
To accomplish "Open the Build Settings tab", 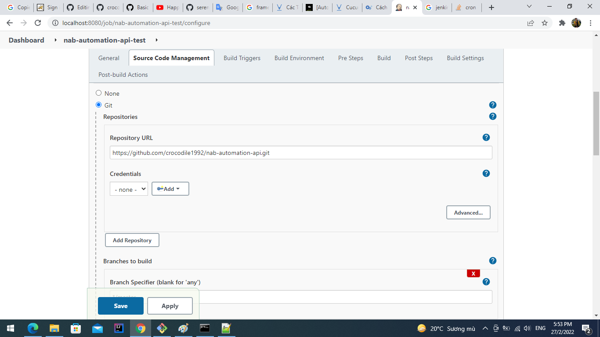I will coord(465,58).
